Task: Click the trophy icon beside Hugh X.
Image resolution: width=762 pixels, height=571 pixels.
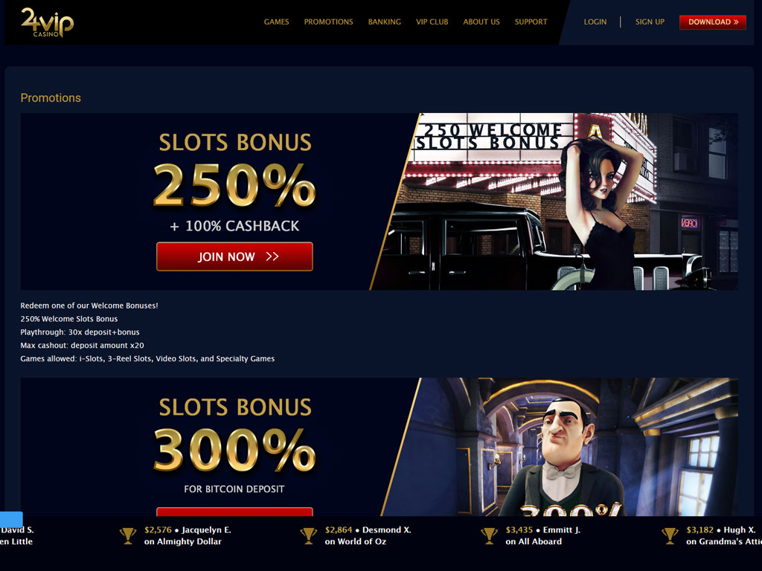Action: [x=670, y=536]
